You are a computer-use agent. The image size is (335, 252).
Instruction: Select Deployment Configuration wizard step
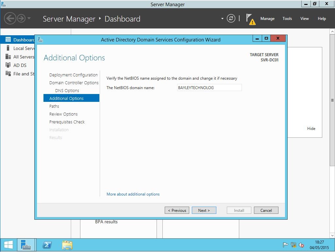pos(74,75)
